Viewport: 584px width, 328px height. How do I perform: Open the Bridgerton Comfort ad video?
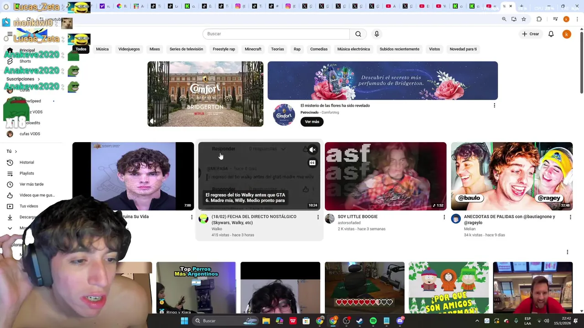205,94
